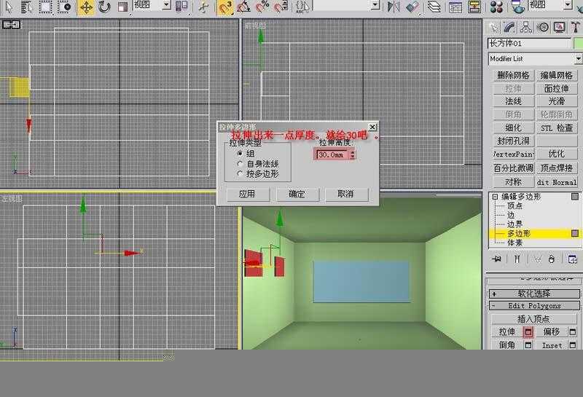Viewport: 583px width, 397px height.
Task: Click the 拉伸高度 value field 30.0mm
Action: pyautogui.click(x=332, y=154)
